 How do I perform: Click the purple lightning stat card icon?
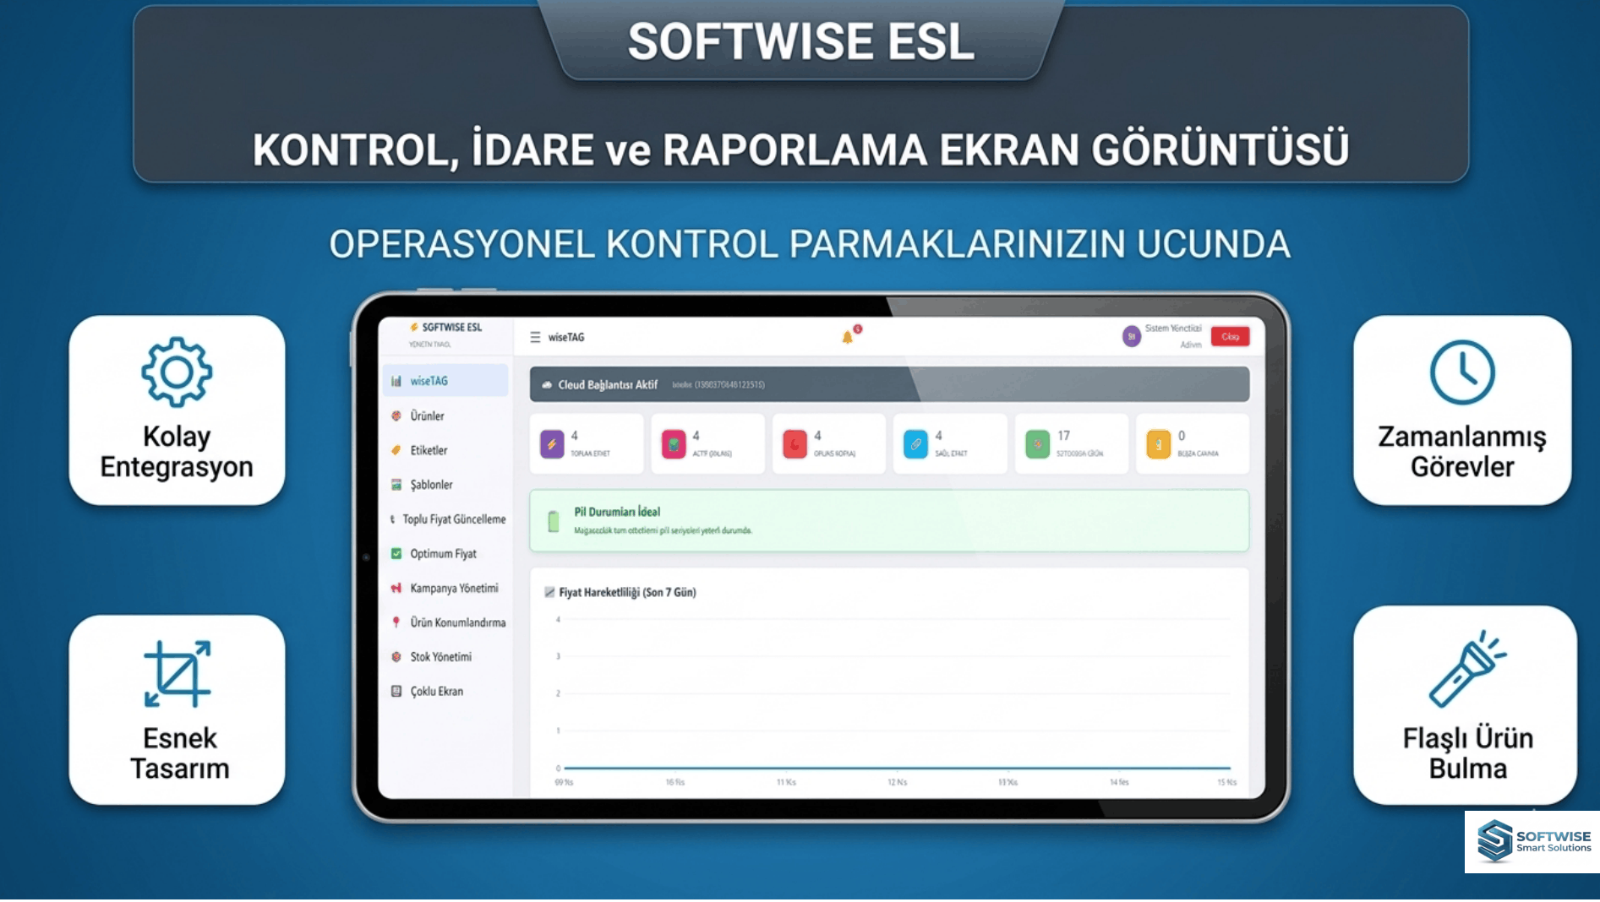tap(552, 443)
